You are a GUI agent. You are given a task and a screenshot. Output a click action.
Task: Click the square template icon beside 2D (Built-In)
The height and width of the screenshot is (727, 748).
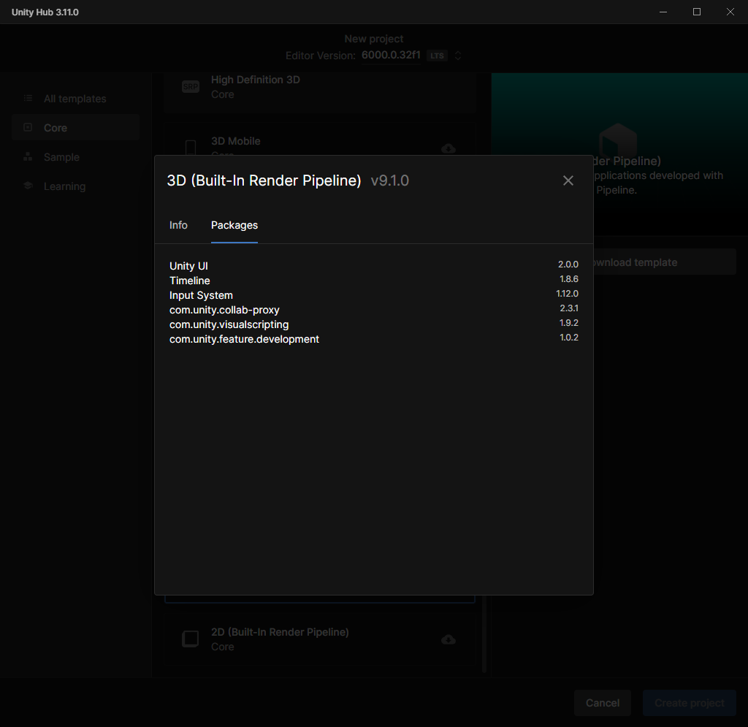190,639
